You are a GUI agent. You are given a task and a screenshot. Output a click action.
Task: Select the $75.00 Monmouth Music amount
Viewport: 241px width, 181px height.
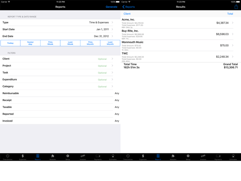tap(224, 45)
